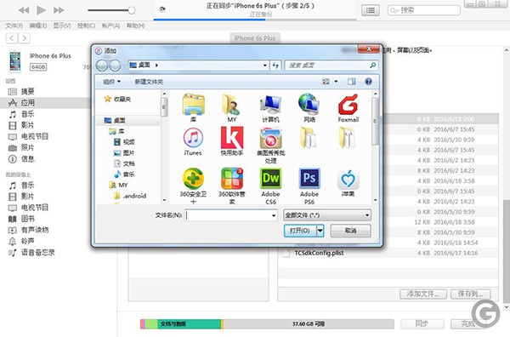Click the iTunes 搜索 search box
This screenshot has width=510, height=337.
[424, 10]
